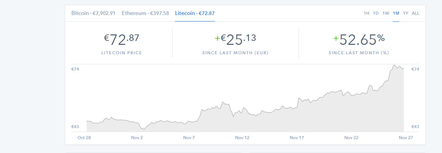Show the 1H time range

click(x=366, y=13)
